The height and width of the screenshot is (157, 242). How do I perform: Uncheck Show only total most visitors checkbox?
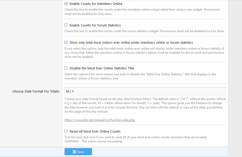tap(66, 42)
